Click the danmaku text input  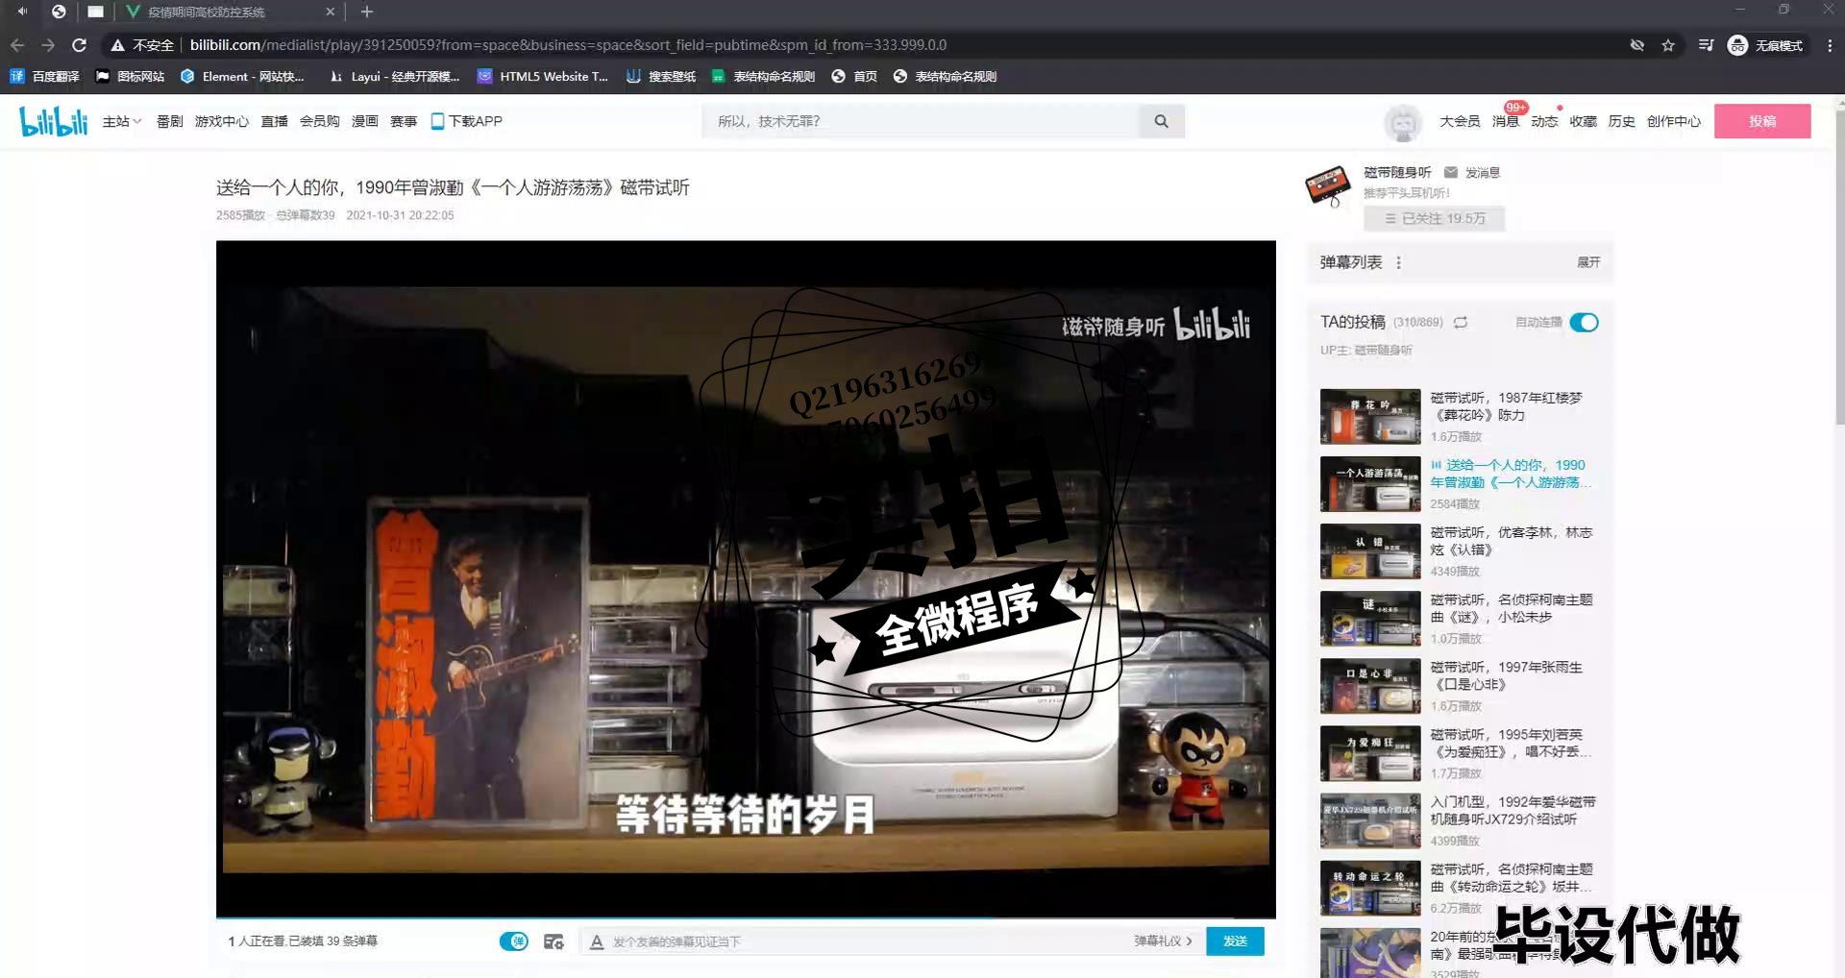pos(865,941)
